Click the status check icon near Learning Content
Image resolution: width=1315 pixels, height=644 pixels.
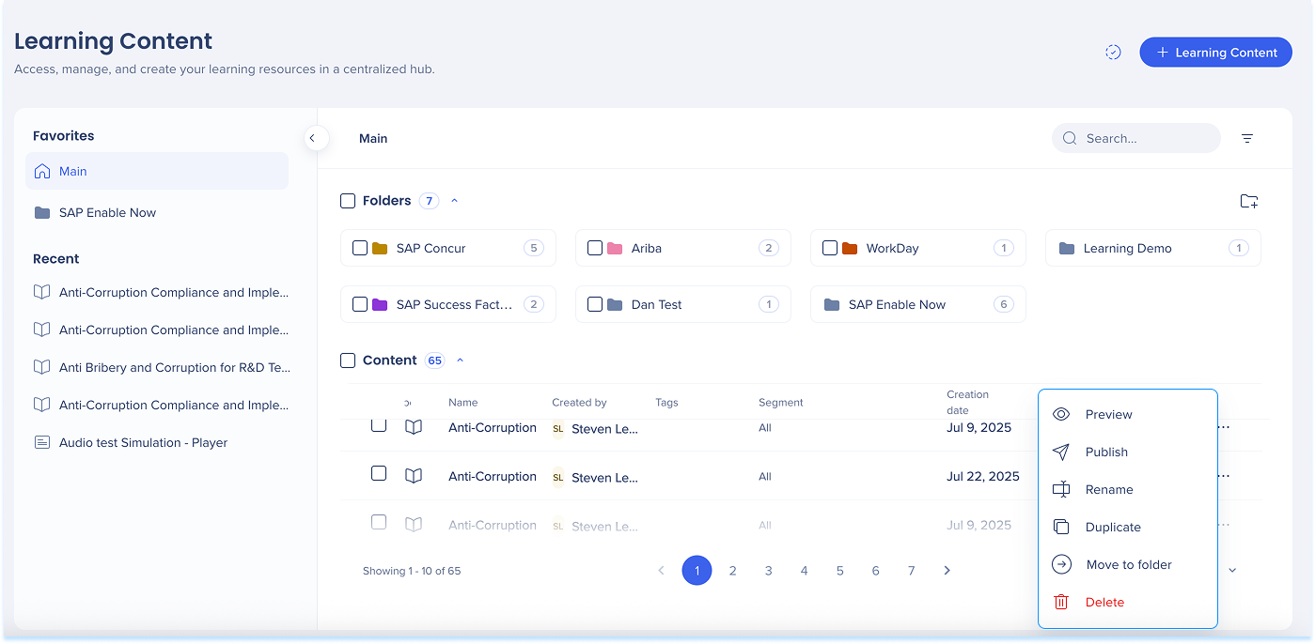click(x=1113, y=53)
